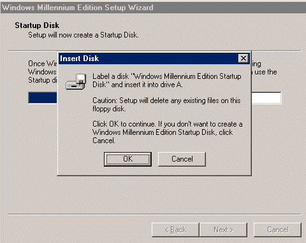This screenshot has height=243, width=306.
Task: Click the greyed-out Back button
Action: [175, 230]
